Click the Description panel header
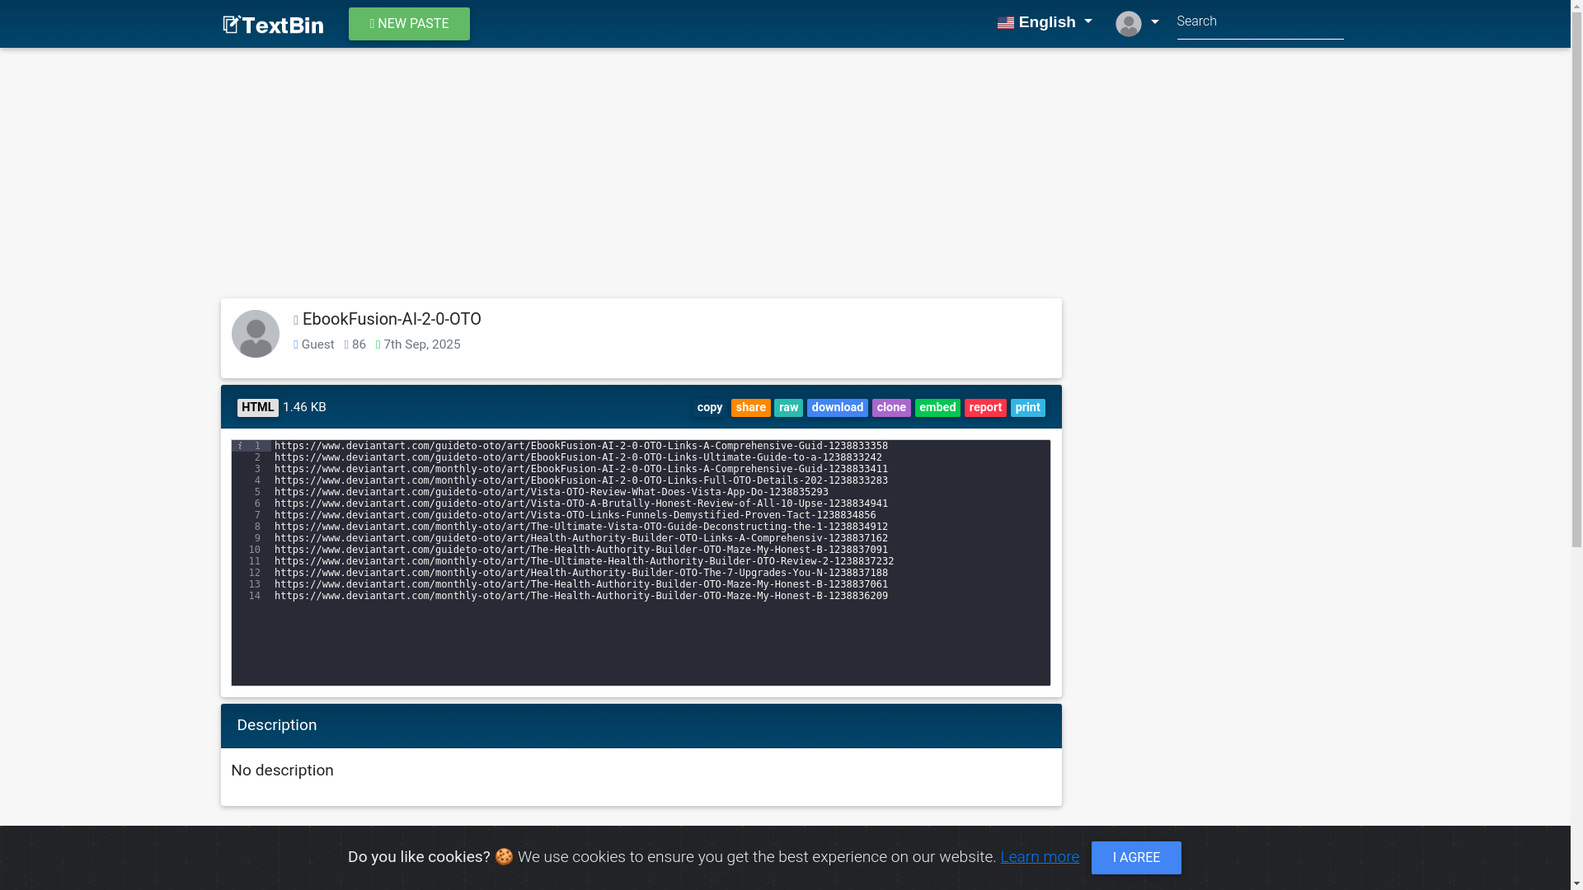Image resolution: width=1583 pixels, height=890 pixels. tap(641, 726)
